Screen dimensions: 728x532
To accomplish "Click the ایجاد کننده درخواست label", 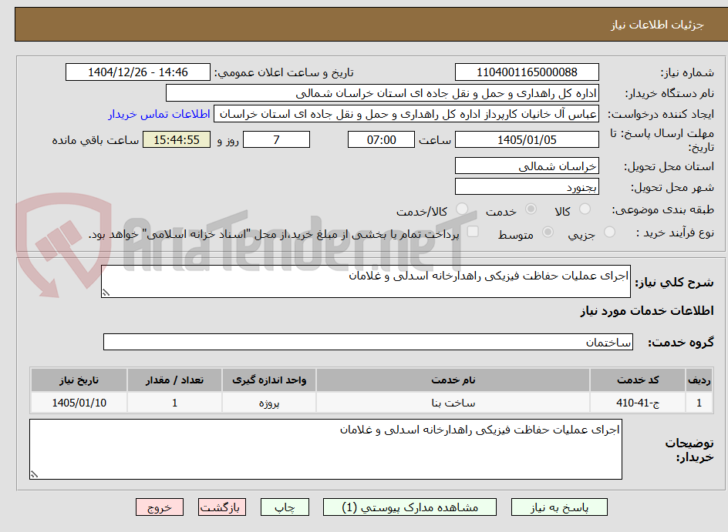I will [661, 115].
